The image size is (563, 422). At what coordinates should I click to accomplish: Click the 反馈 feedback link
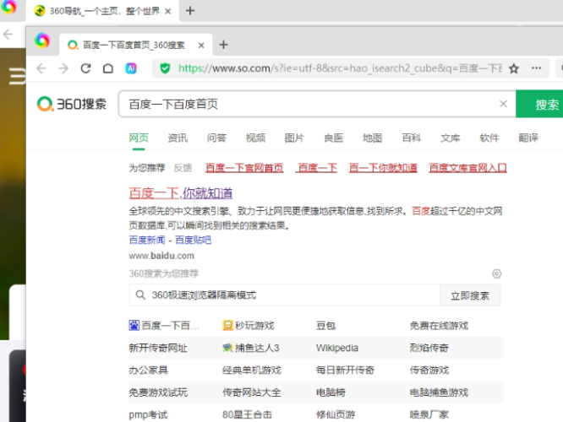point(183,168)
